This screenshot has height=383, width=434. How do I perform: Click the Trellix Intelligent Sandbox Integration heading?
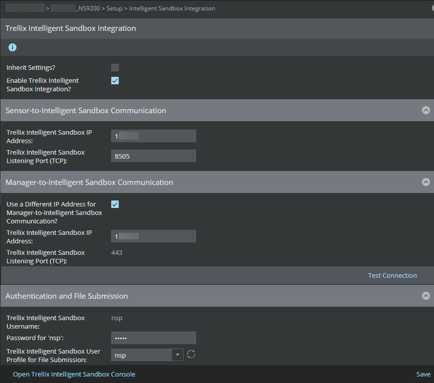tap(70, 28)
